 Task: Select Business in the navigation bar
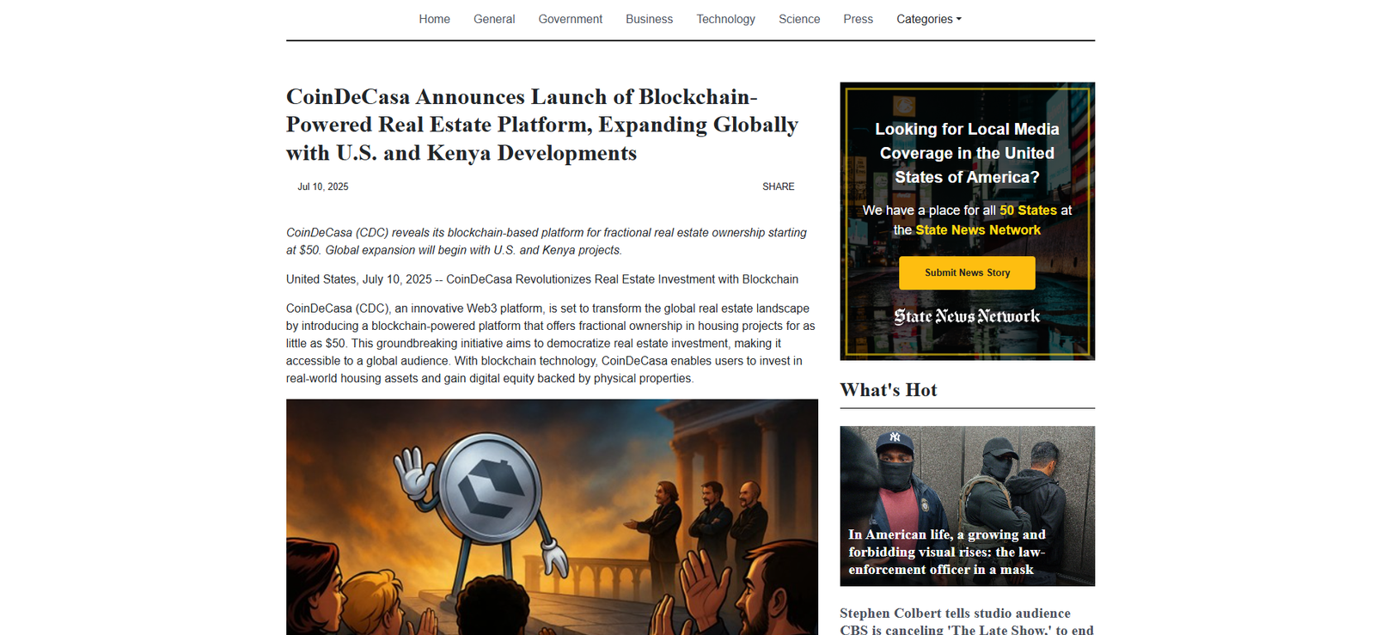pos(649,19)
